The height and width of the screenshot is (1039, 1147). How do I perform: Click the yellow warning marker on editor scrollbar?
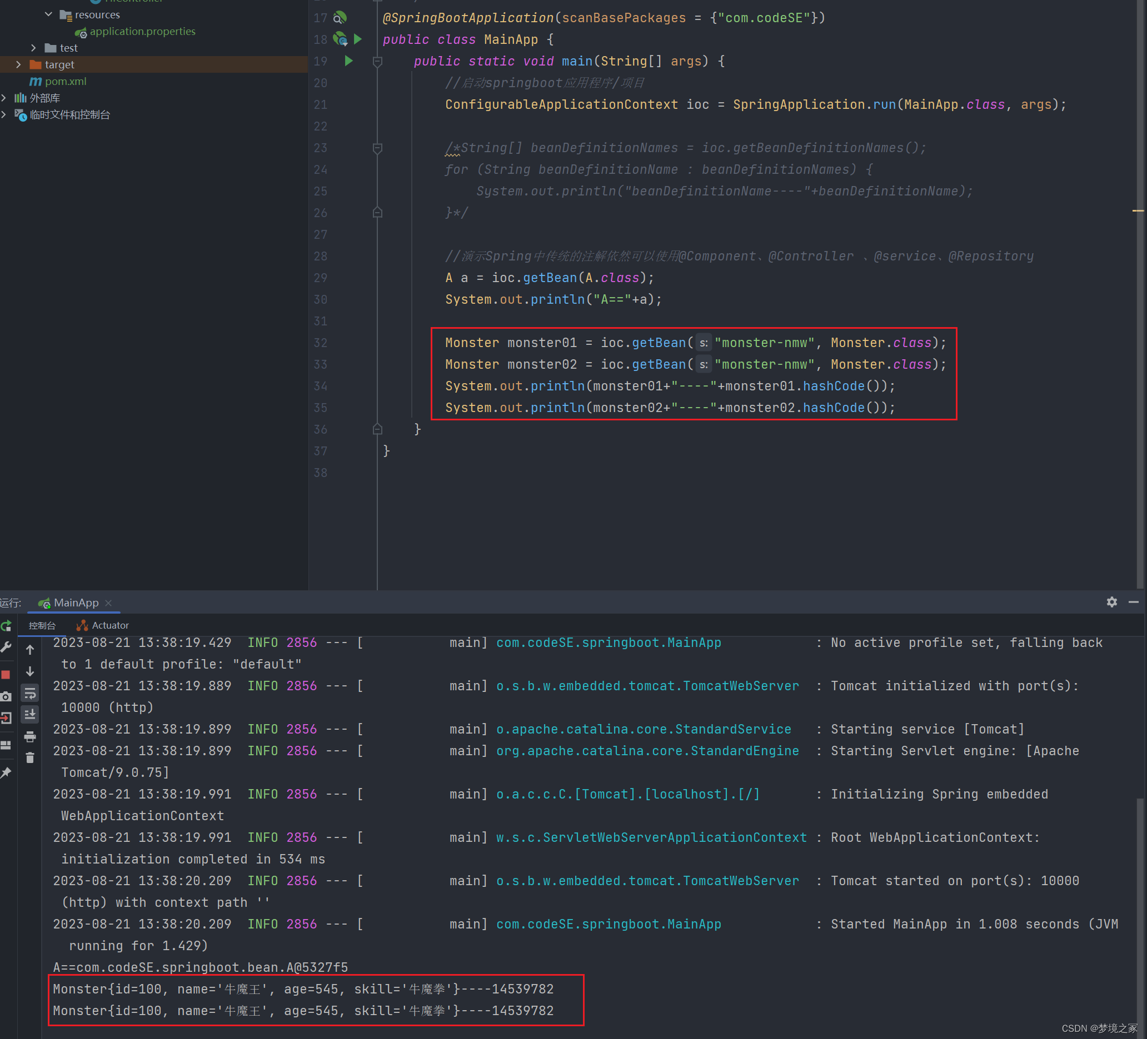tap(1138, 211)
